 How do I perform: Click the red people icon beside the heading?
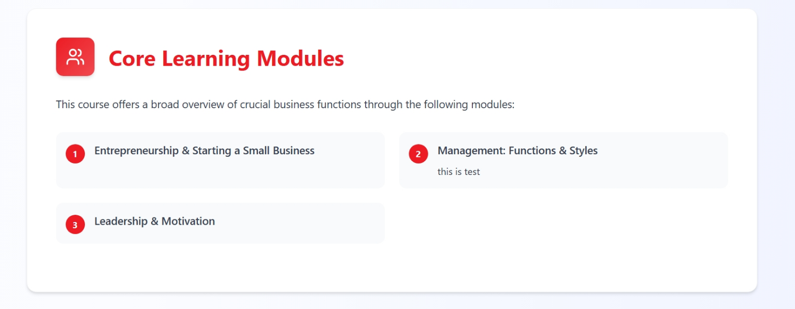[x=75, y=57]
